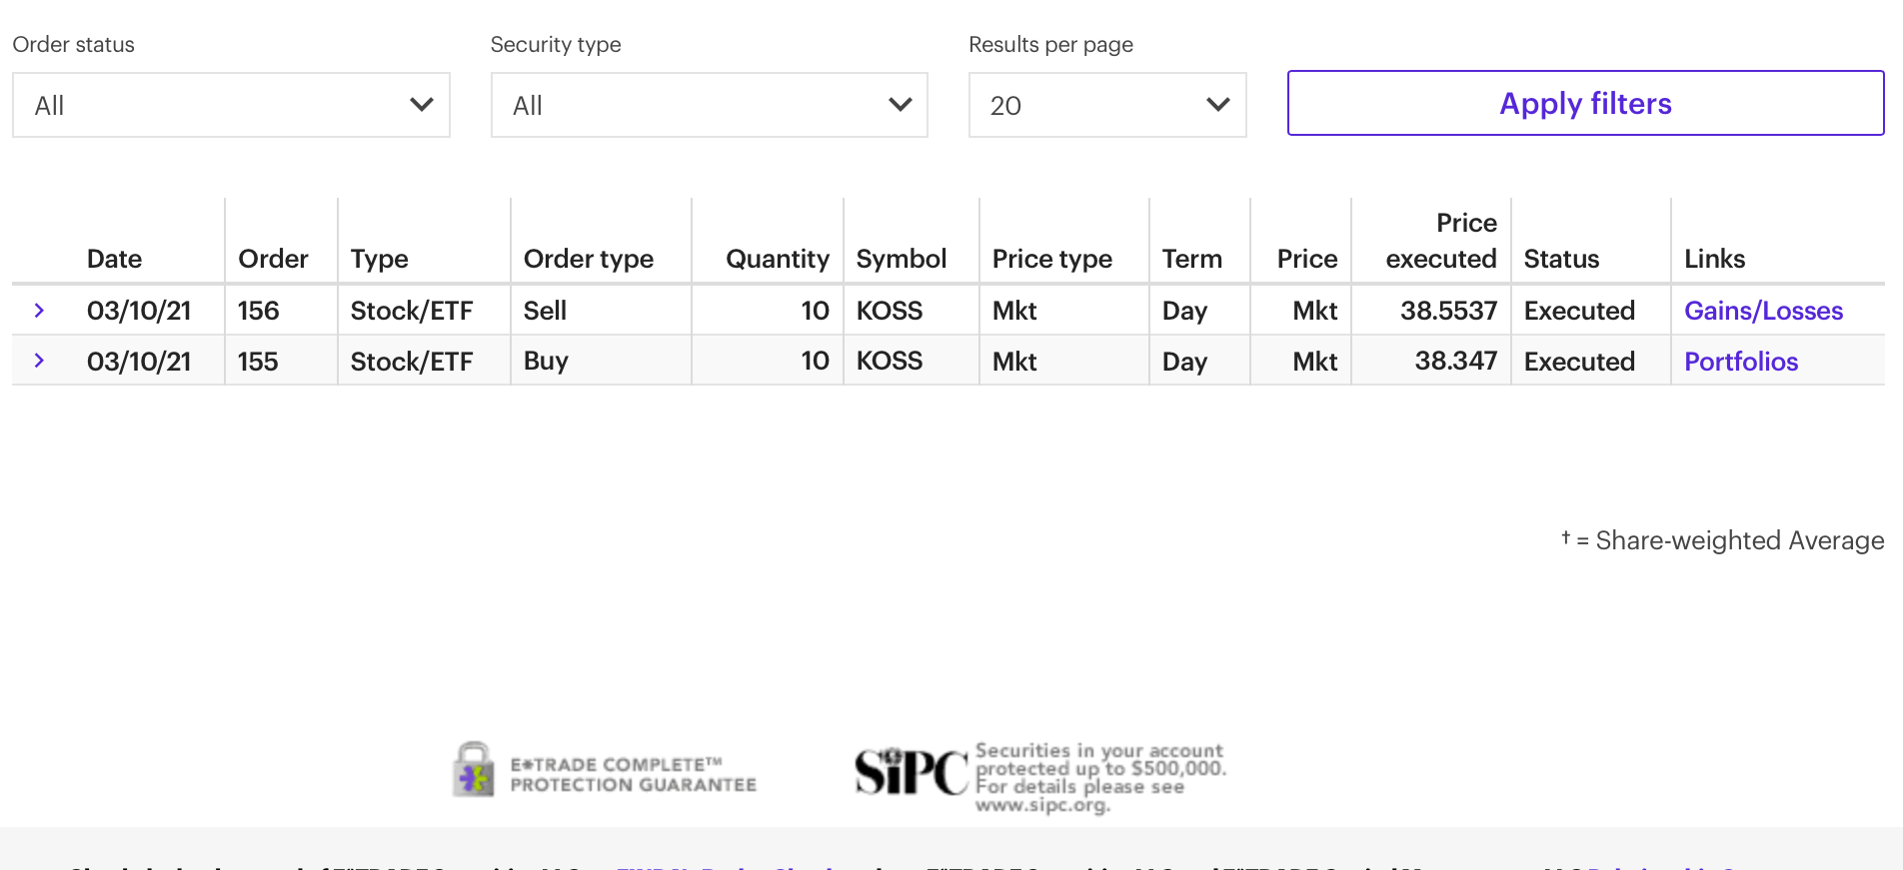Open the Security type dropdown
The width and height of the screenshot is (1903, 870).
click(709, 105)
